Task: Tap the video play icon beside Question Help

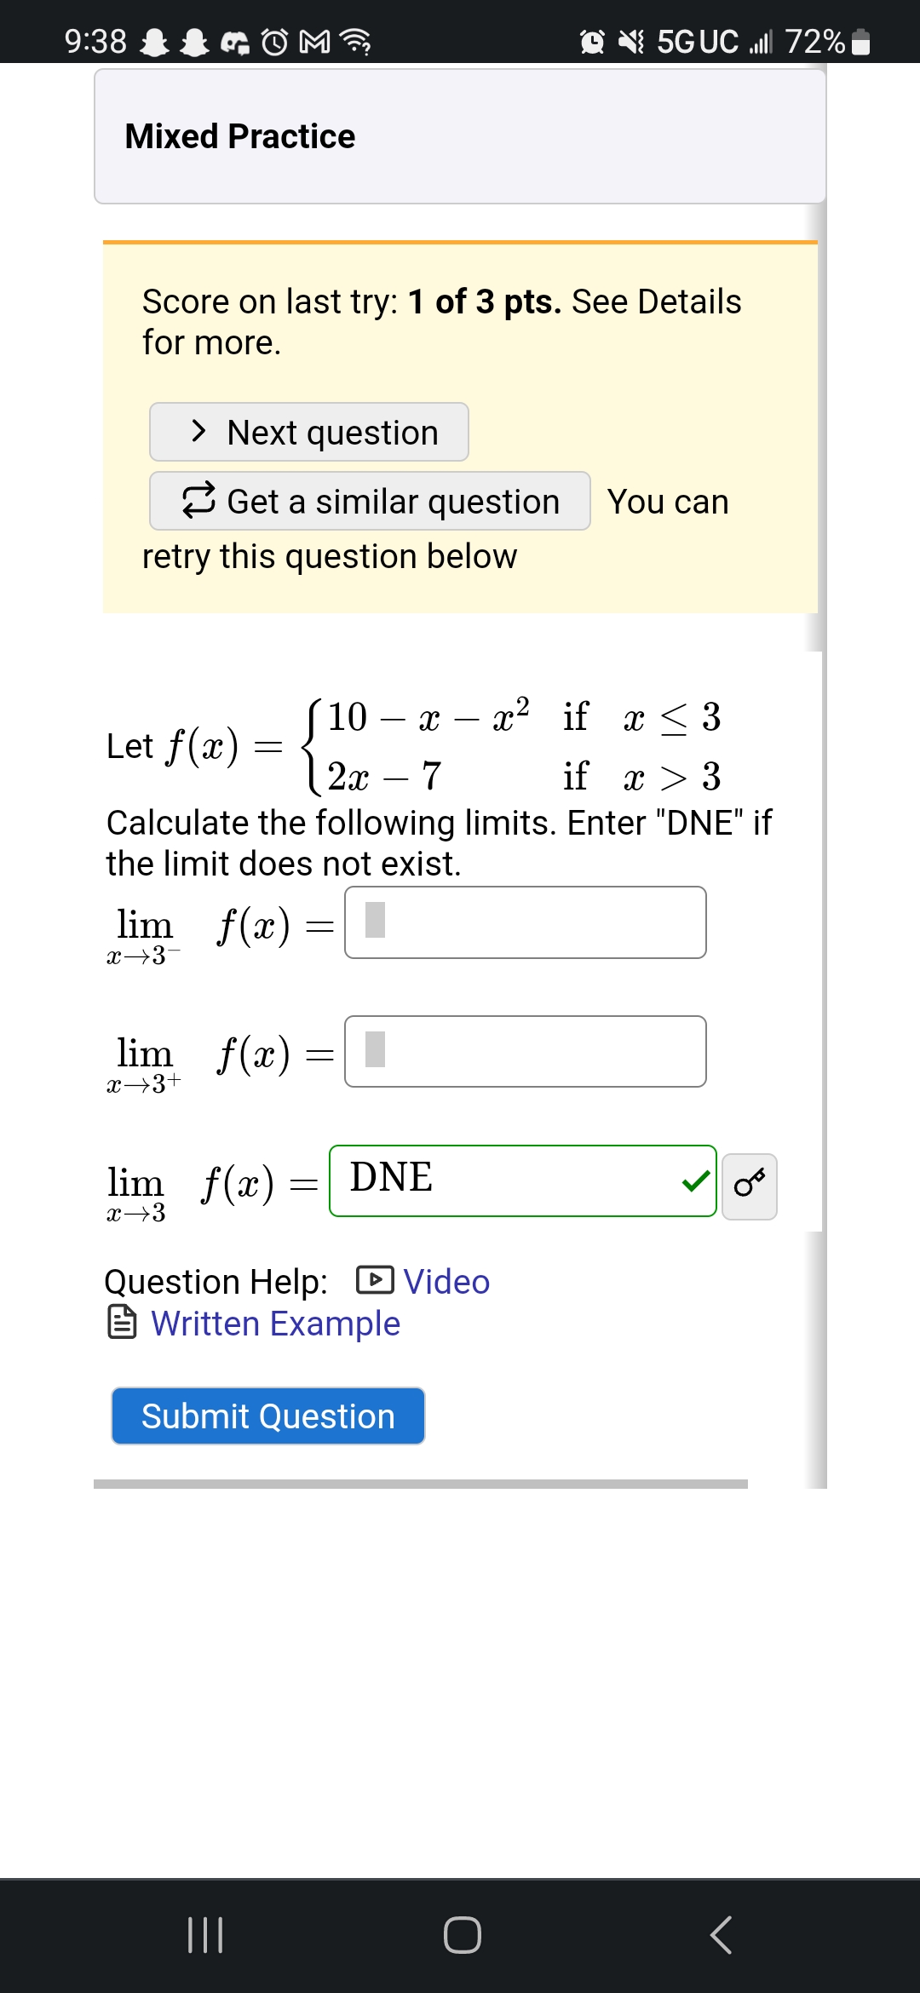Action: (377, 1281)
